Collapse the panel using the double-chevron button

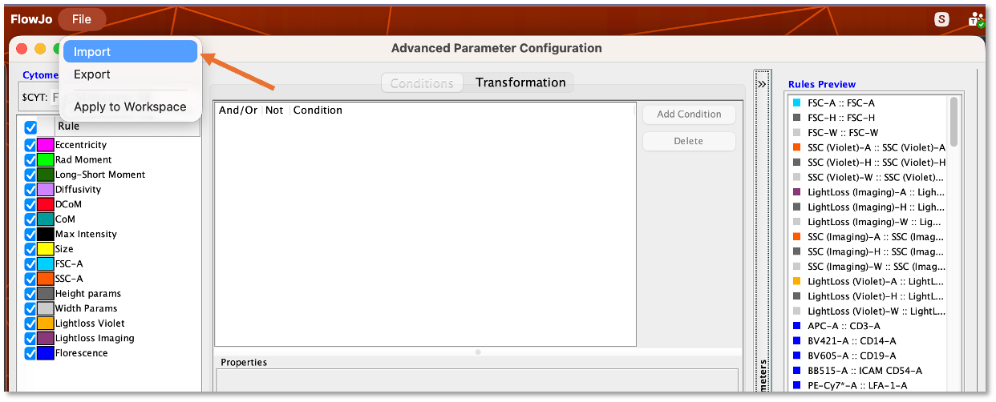[x=762, y=83]
